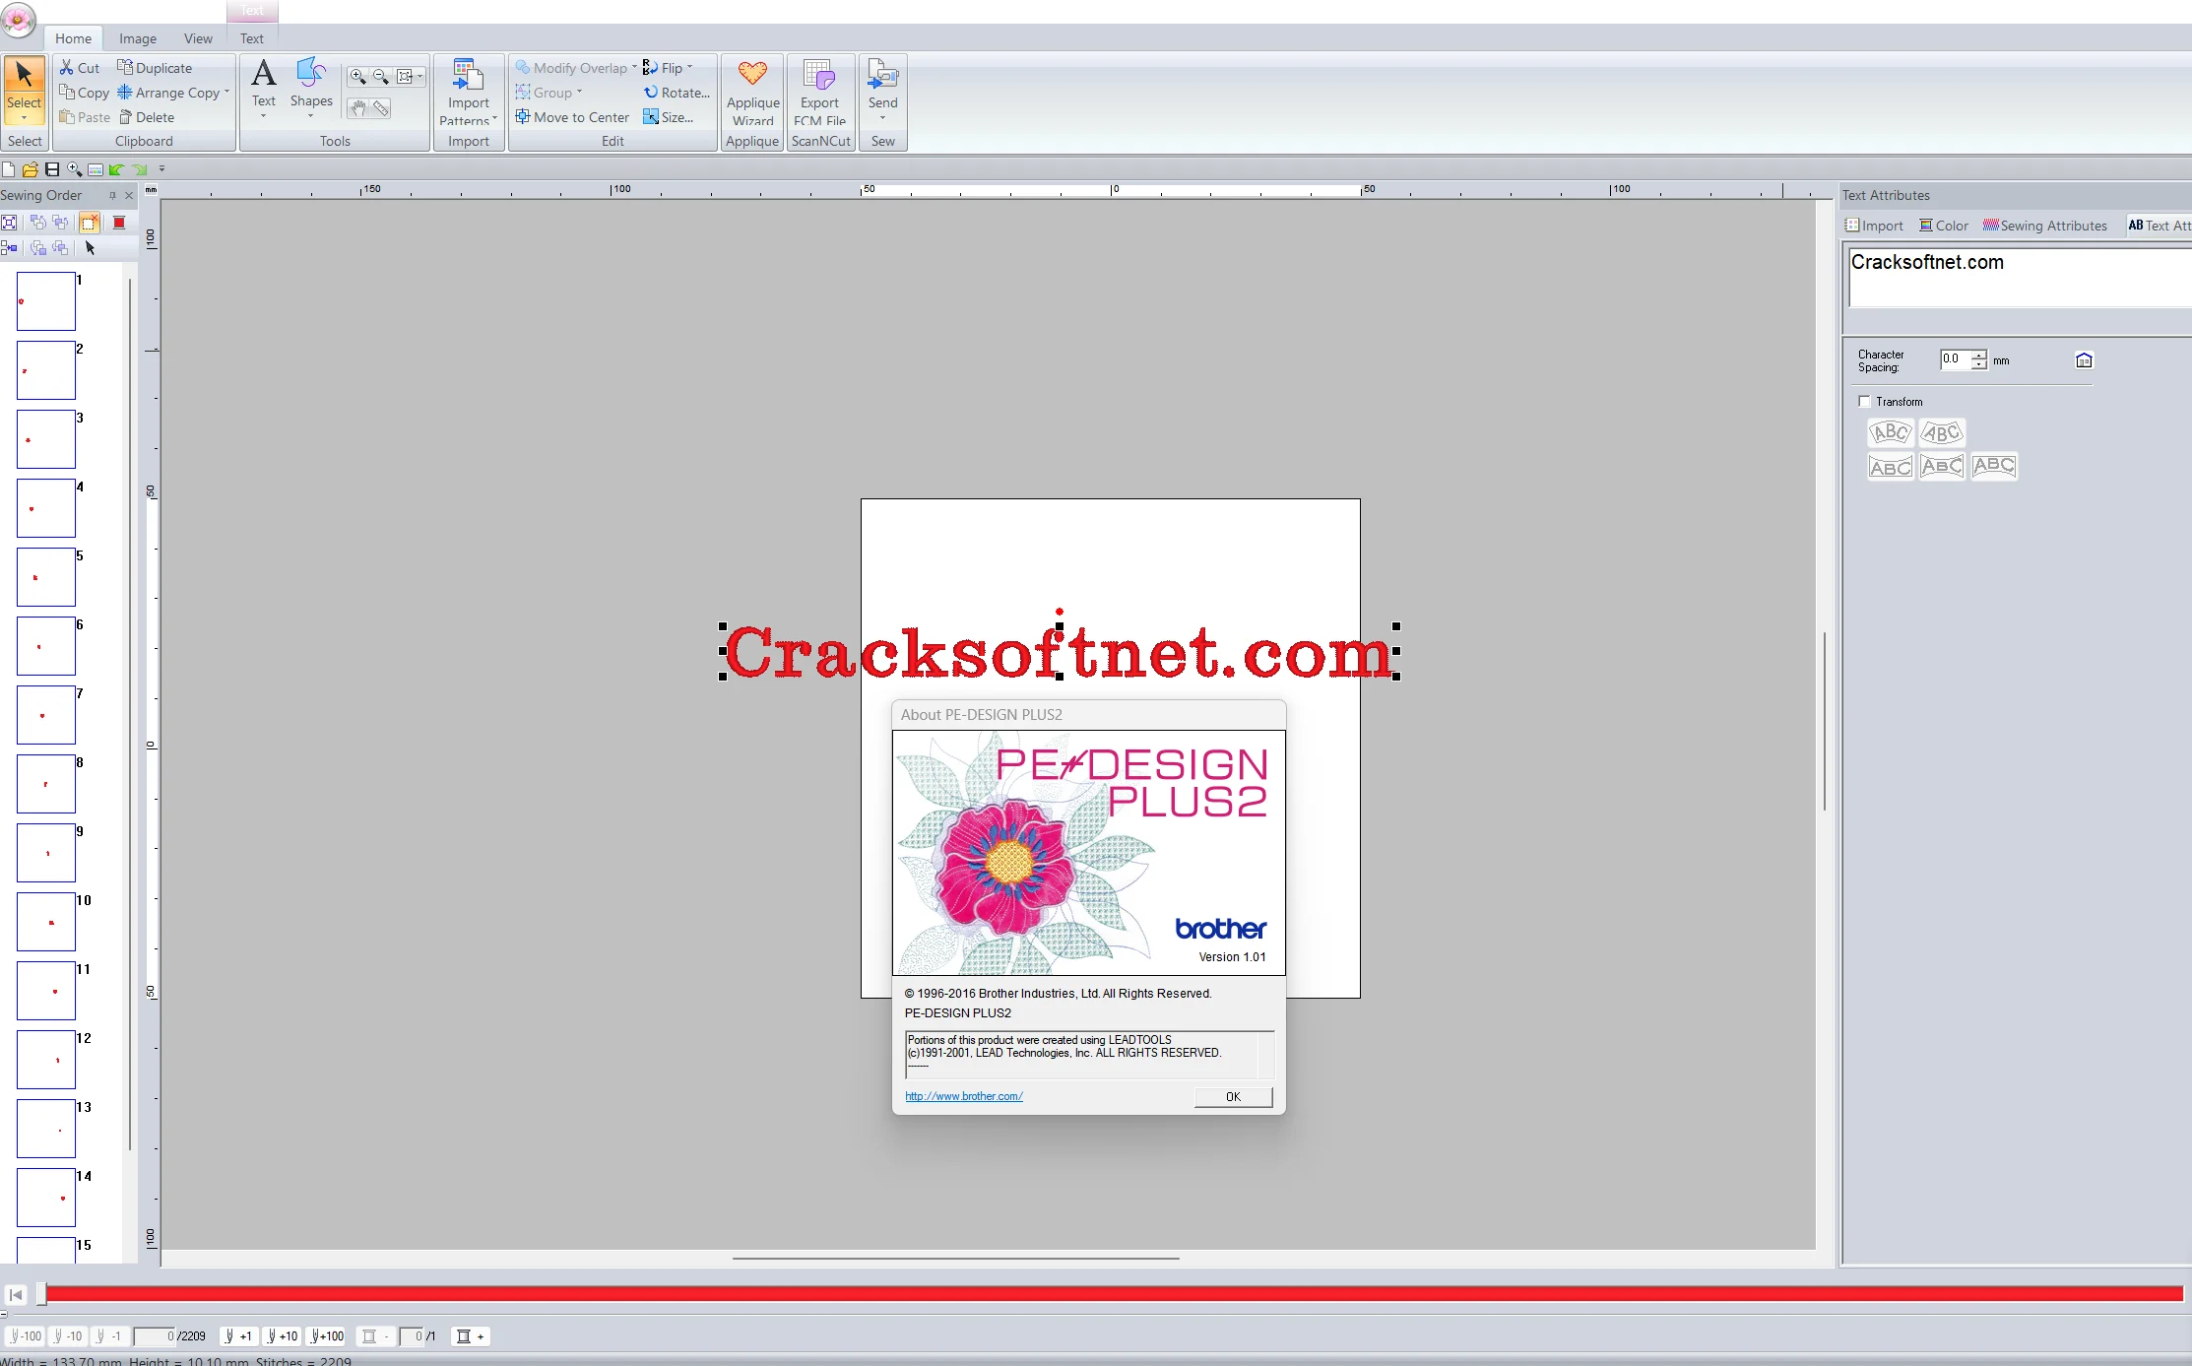Select the pinched-sides ABC transform shape

pos(1942,466)
